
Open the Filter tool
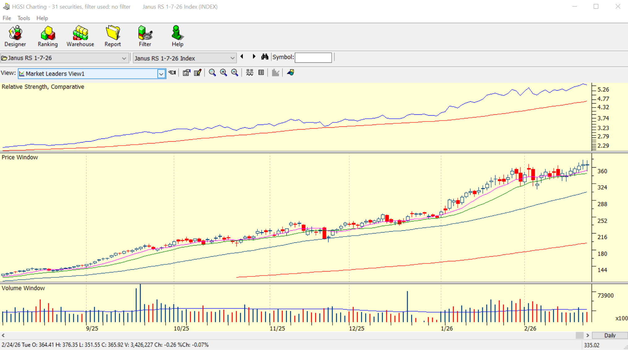145,36
